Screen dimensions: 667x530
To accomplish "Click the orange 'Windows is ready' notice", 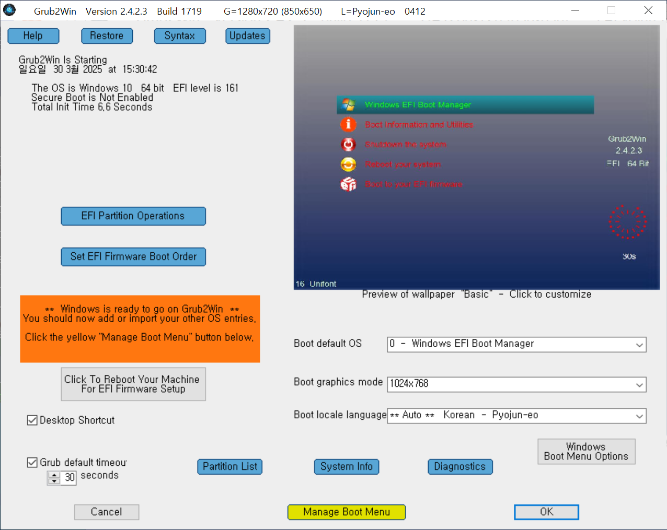I will tap(140, 329).
